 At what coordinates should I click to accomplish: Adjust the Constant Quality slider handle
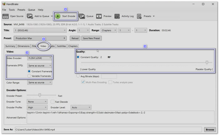207,62
